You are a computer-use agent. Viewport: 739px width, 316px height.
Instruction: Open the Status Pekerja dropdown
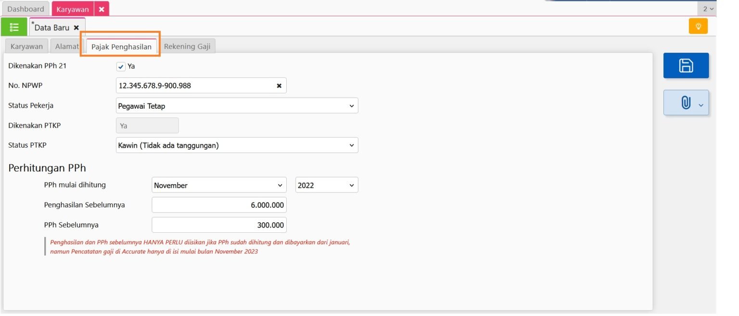[x=237, y=106]
